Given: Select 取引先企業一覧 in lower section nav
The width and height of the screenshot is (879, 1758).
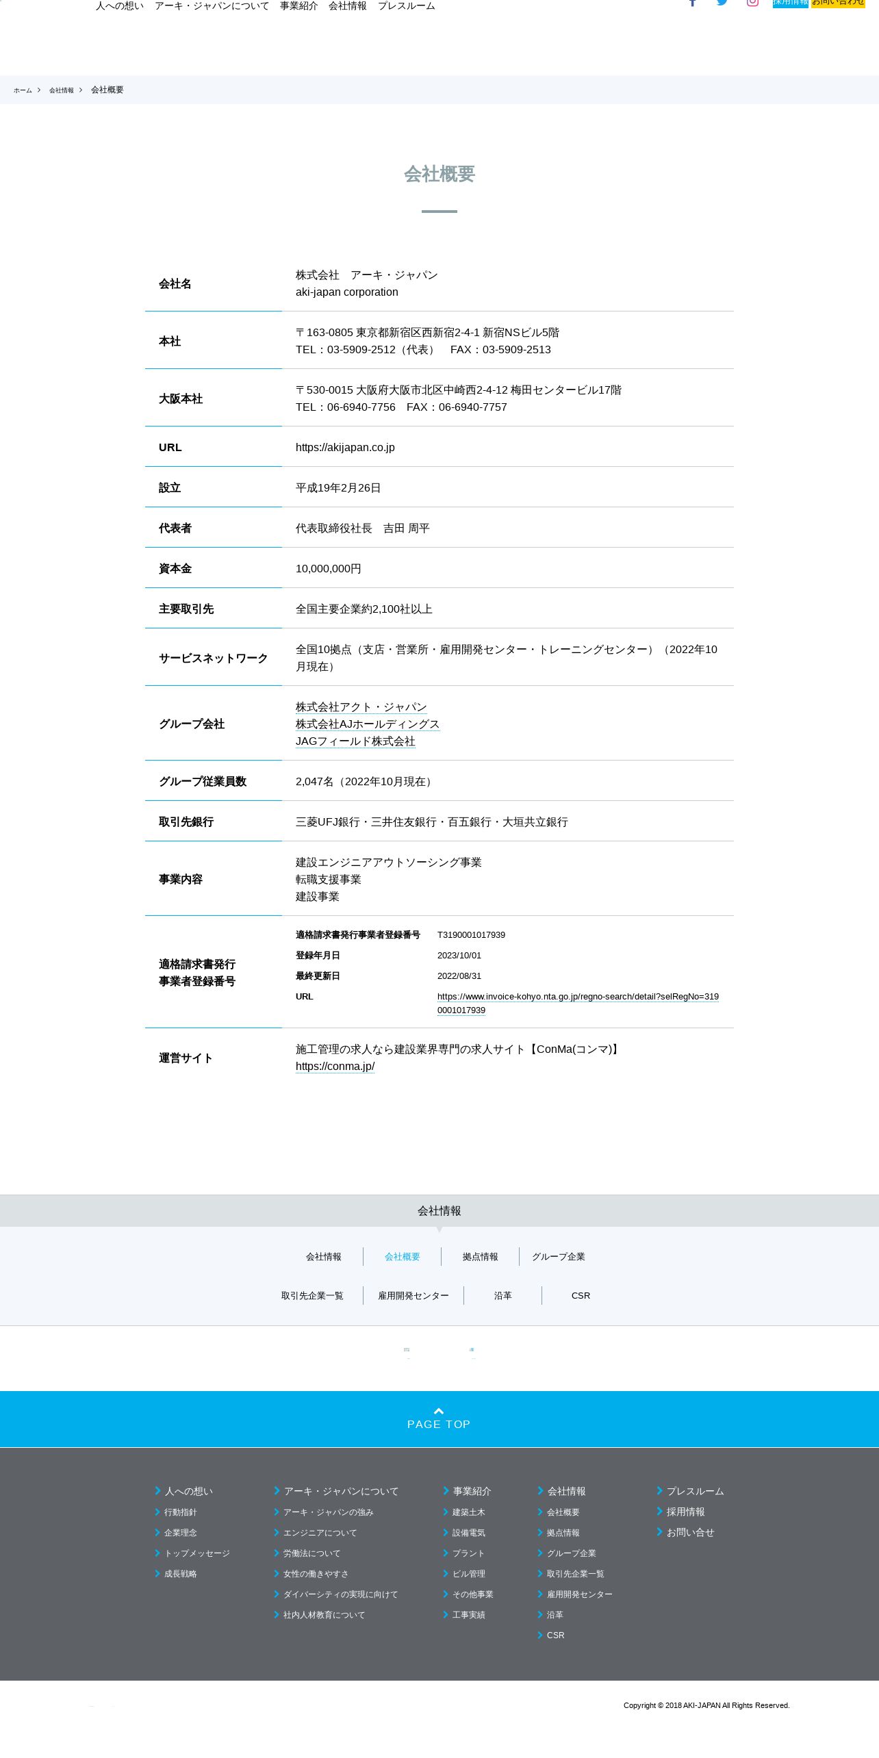Looking at the screenshot, I should pyautogui.click(x=312, y=1296).
